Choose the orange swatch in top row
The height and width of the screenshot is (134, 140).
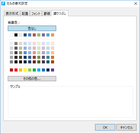(x=52, y=35)
